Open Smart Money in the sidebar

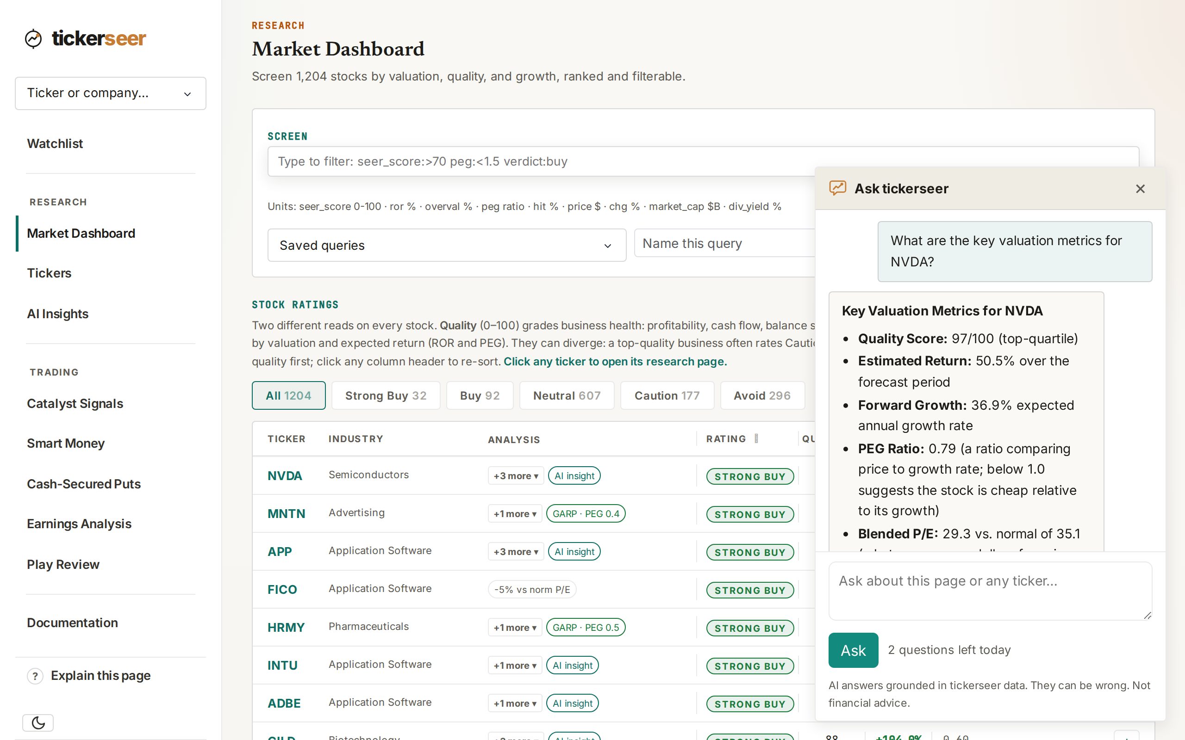pos(66,444)
